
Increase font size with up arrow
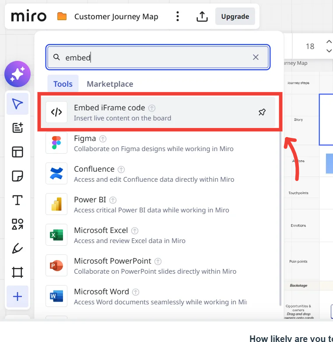[329, 42]
